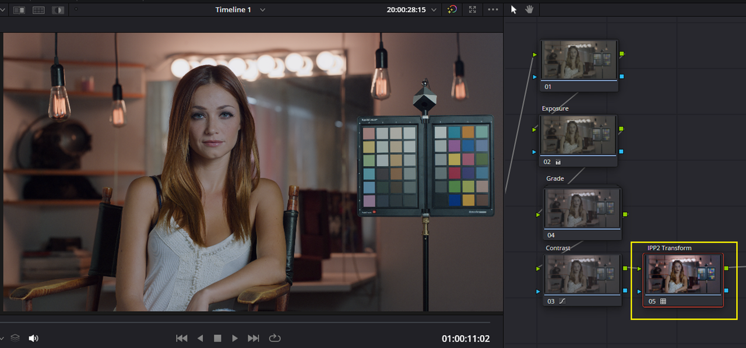This screenshot has width=746, height=348.
Task: Open the timecode display options dropdown
Action: pos(434,10)
